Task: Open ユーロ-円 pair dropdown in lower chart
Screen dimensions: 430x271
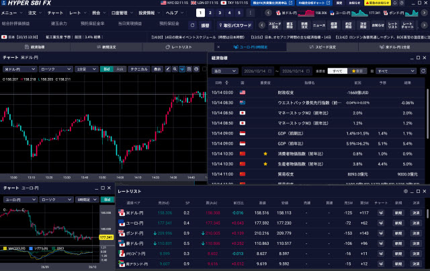Action: 20,200
